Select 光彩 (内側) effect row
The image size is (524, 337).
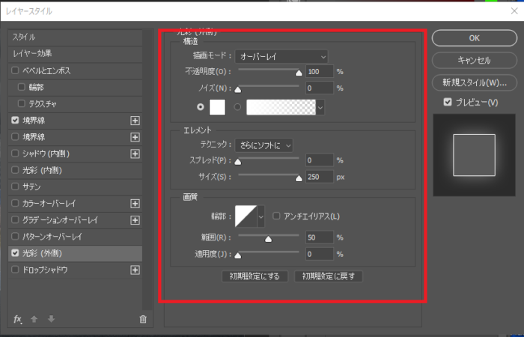(x=75, y=170)
